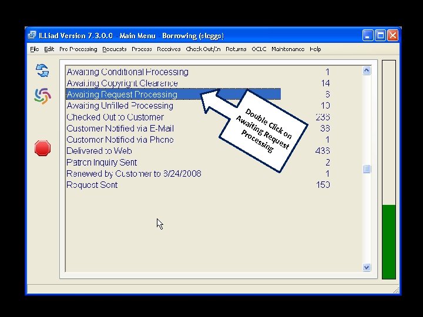
Task: Click count 150 for Request Sent
Action: (323, 185)
